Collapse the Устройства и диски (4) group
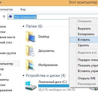 (x=23, y=76)
